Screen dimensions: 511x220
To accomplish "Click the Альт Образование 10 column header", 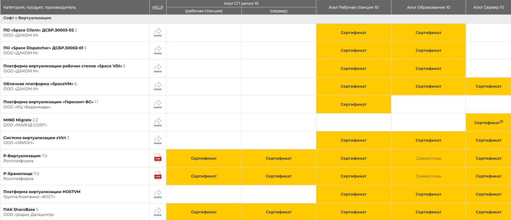I will [428, 7].
